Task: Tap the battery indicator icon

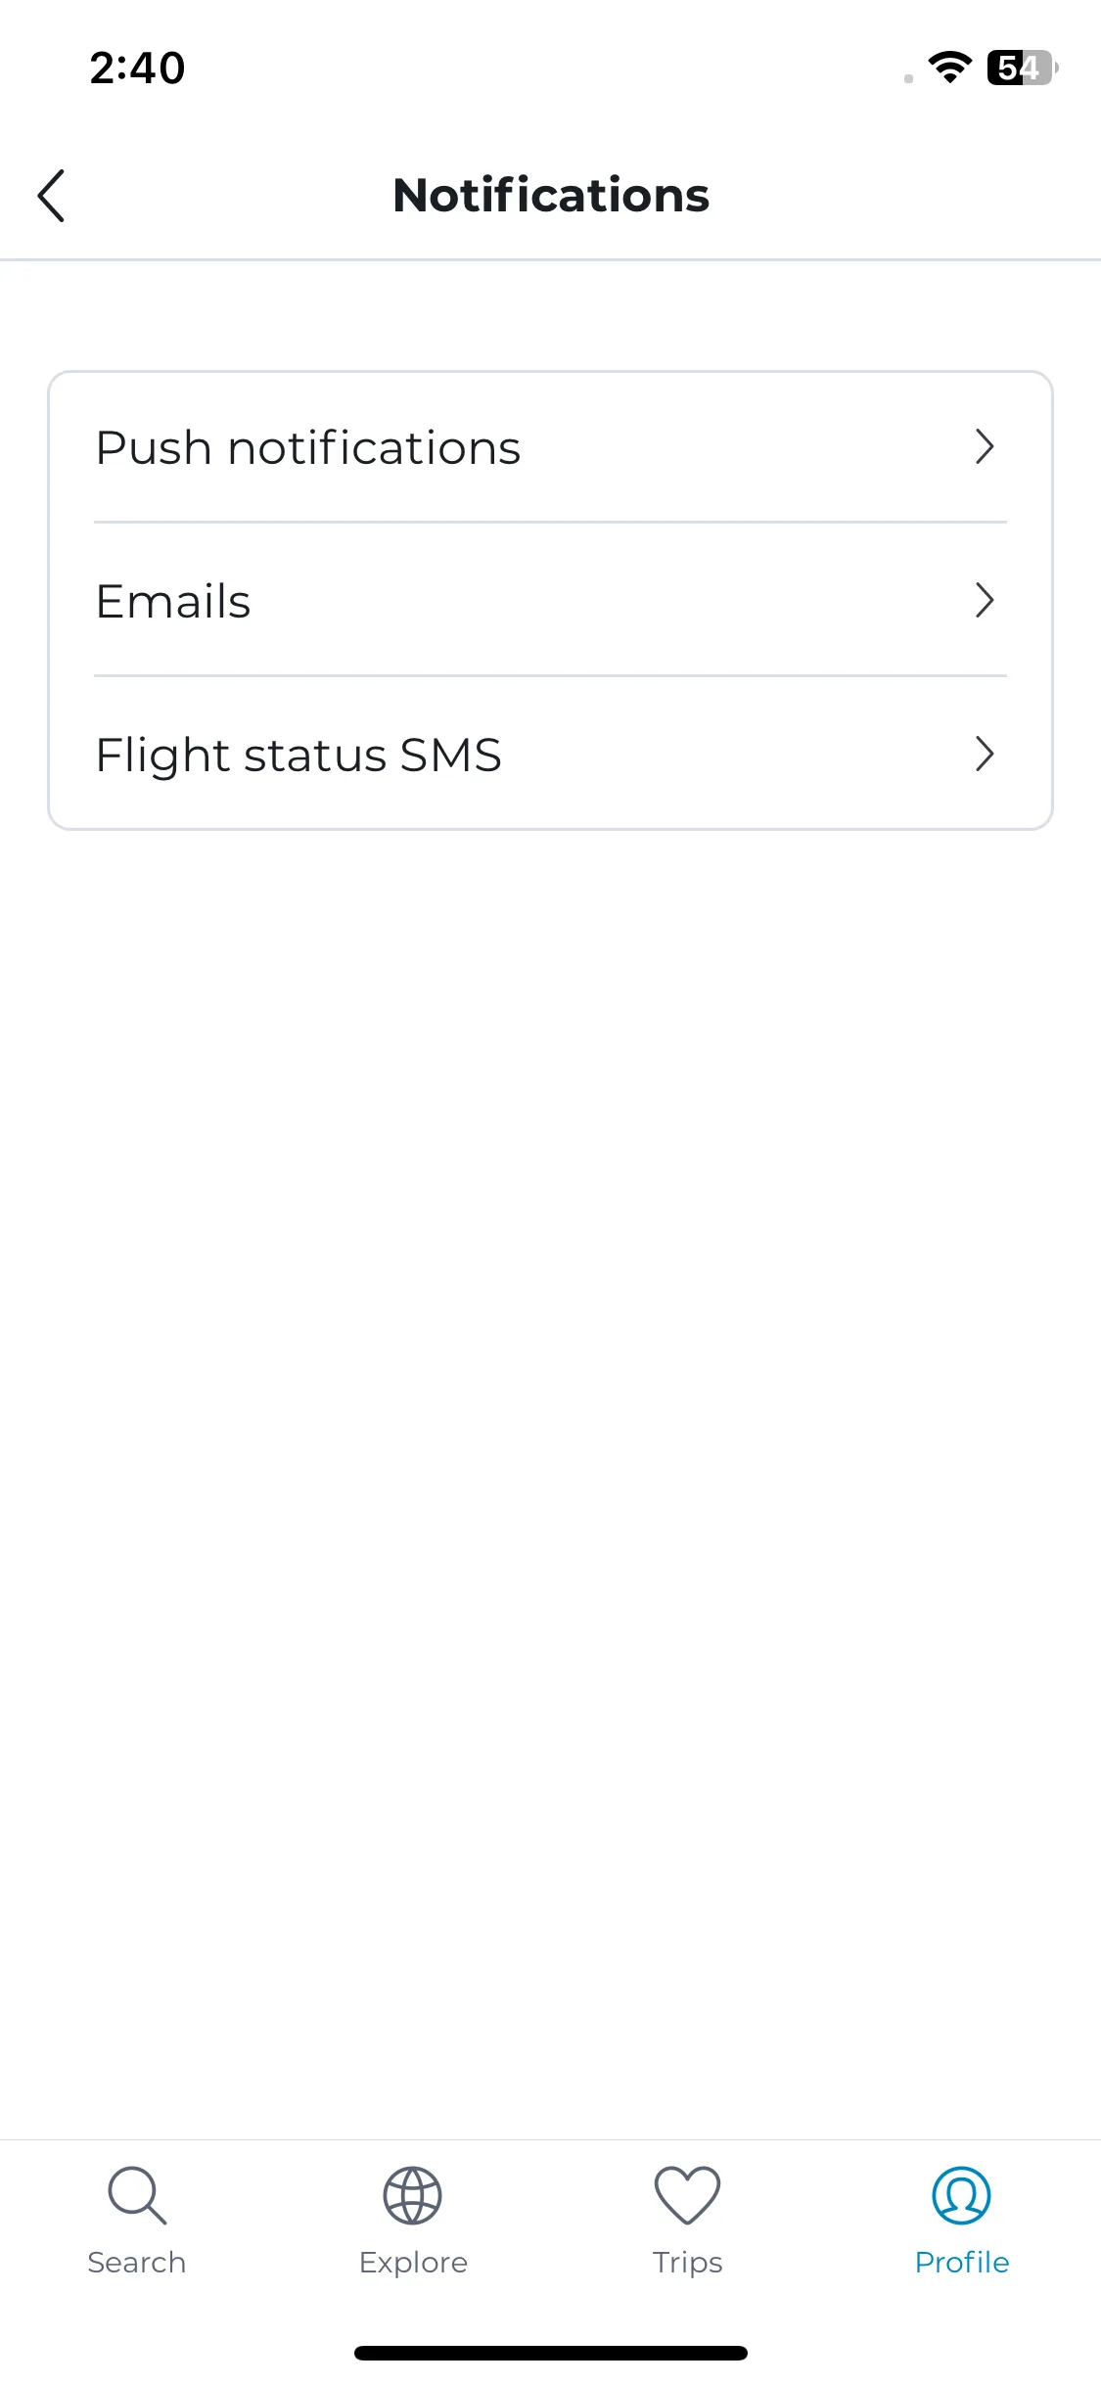Action: coord(1023,68)
